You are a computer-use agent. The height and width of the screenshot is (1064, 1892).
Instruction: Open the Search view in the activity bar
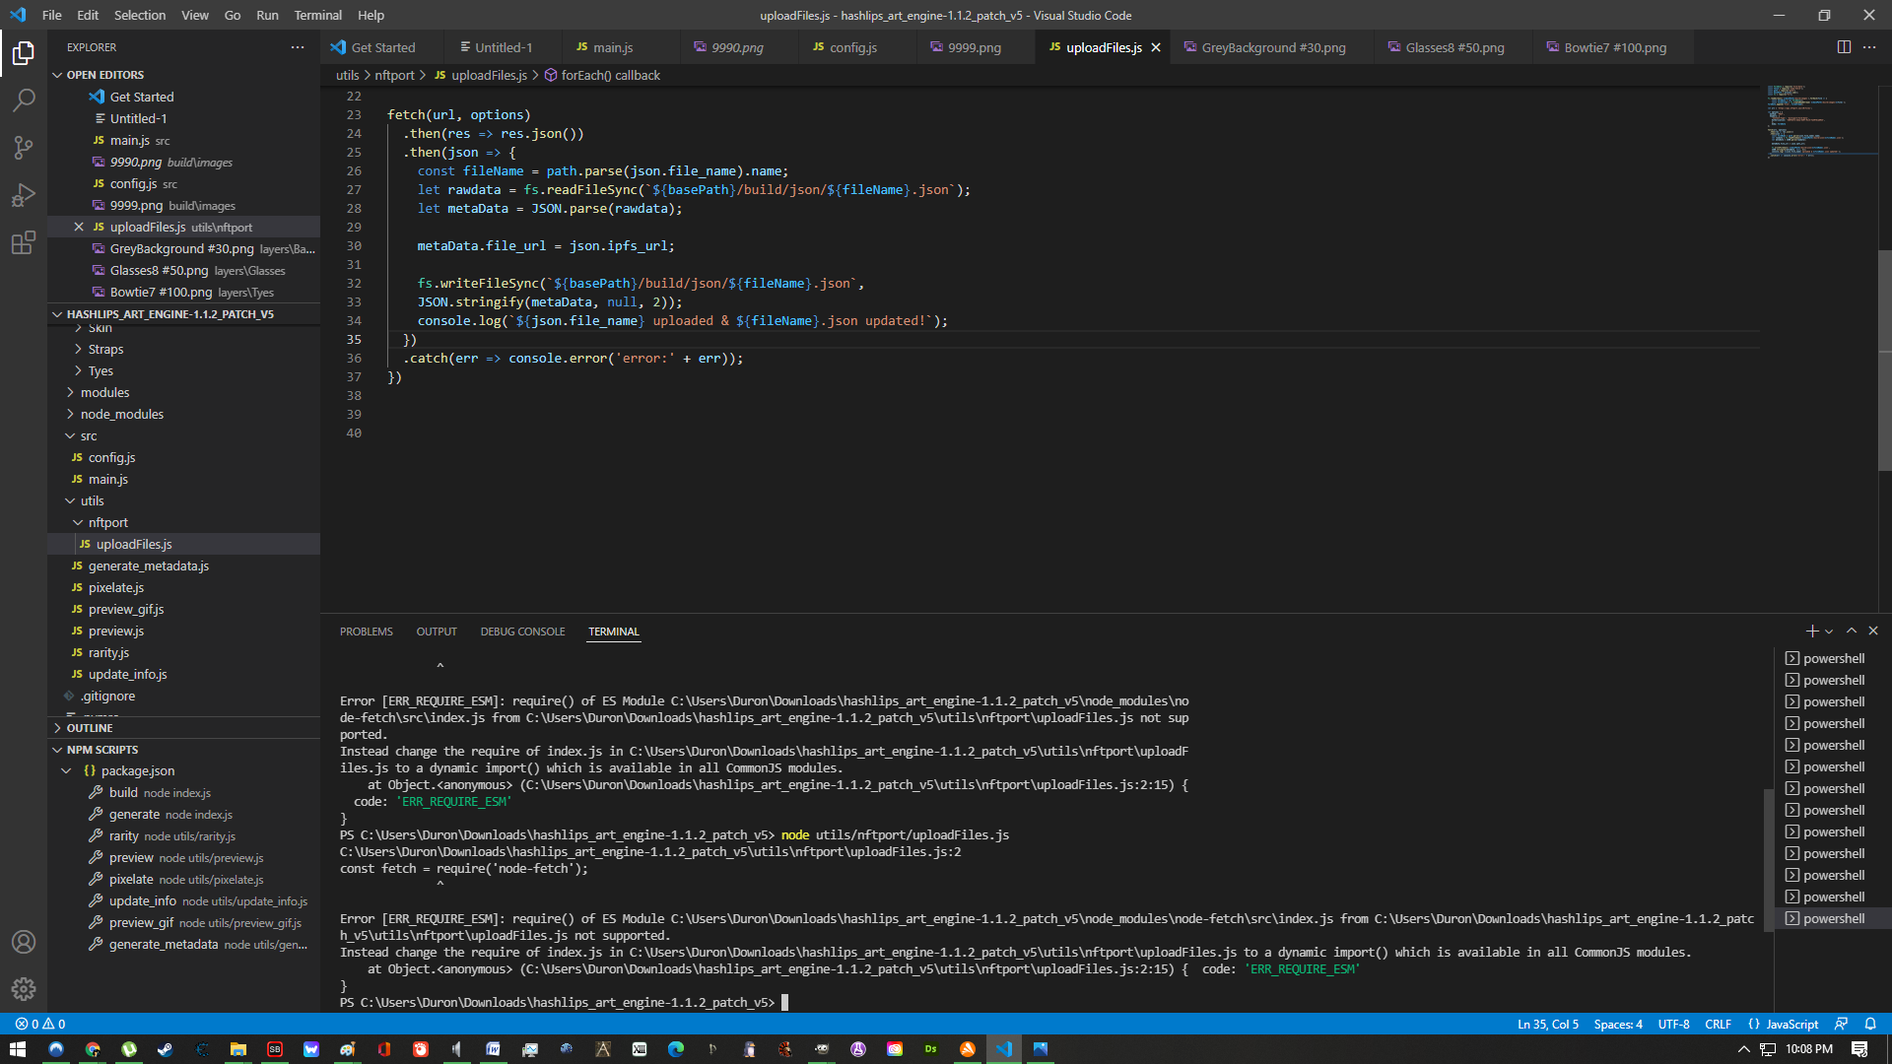click(24, 99)
